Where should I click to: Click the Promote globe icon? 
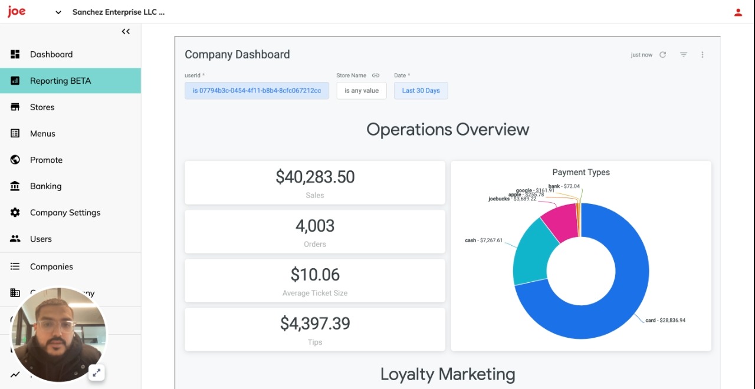coord(15,160)
